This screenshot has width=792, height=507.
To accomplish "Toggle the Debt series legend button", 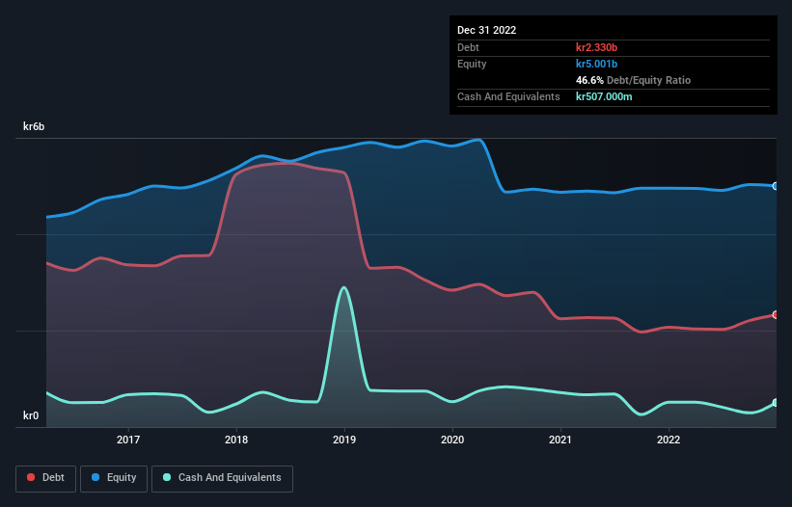I will [x=46, y=478].
